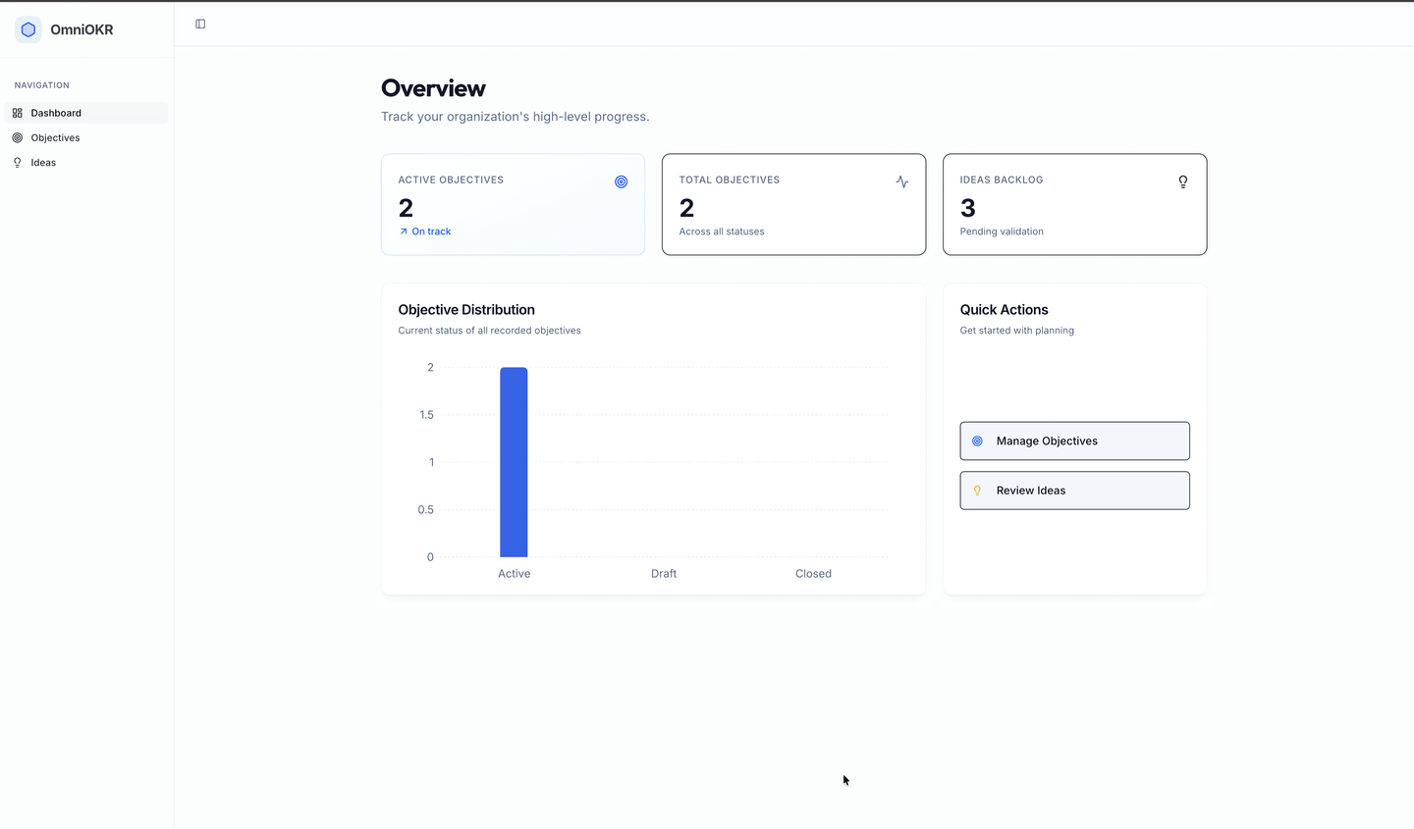Click the lightbulb icon beside Ideas

(17, 162)
